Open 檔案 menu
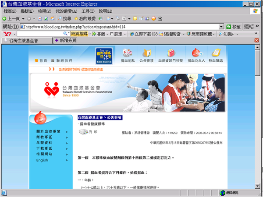The height and width of the screenshot is (197, 263). tap(10, 11)
